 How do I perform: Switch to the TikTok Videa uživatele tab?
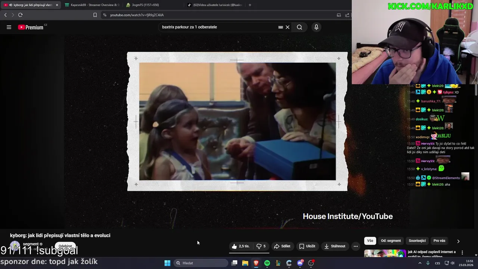[x=215, y=5]
